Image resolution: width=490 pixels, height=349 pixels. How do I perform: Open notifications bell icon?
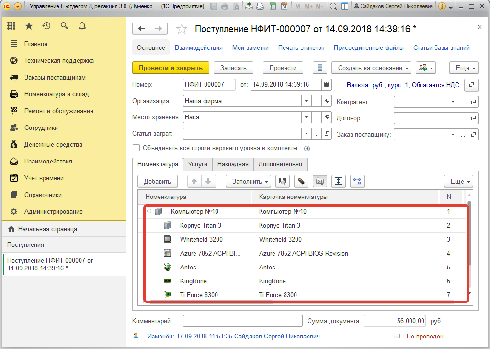coord(82,26)
